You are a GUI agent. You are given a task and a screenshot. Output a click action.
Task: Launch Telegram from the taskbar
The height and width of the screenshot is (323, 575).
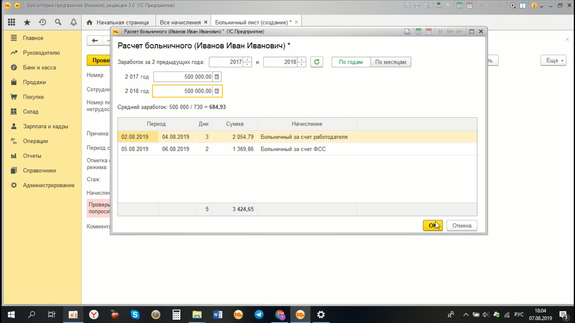coord(259,315)
